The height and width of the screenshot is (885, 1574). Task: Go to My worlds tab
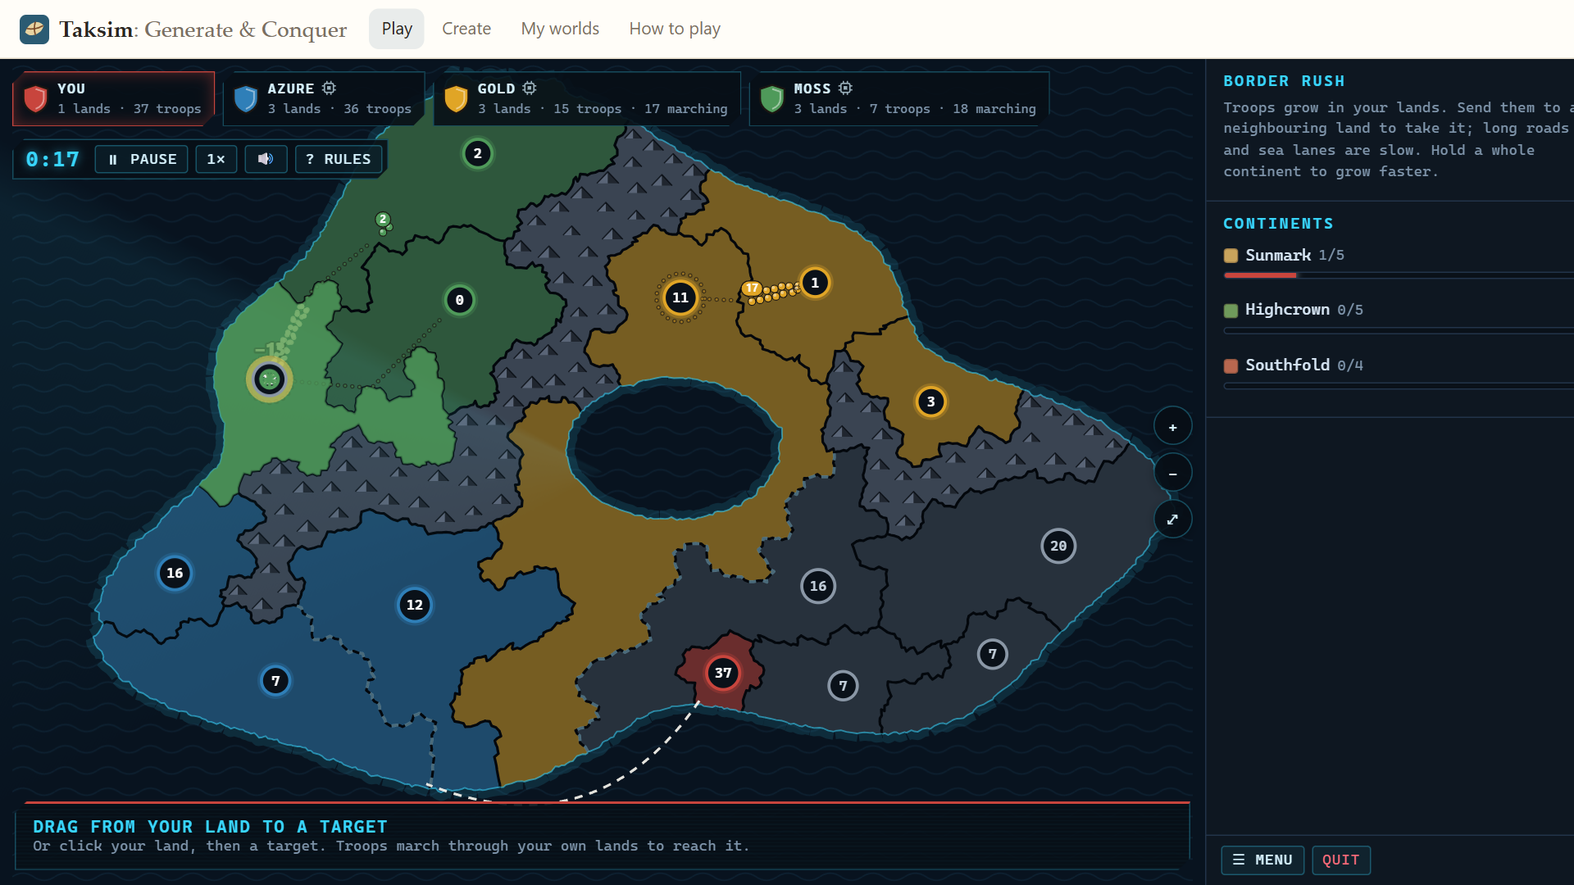(x=560, y=29)
